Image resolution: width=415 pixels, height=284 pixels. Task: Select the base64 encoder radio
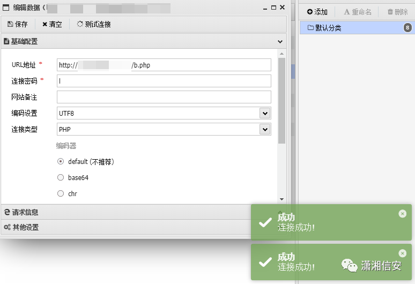61,177
